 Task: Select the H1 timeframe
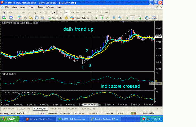point(84,12)
